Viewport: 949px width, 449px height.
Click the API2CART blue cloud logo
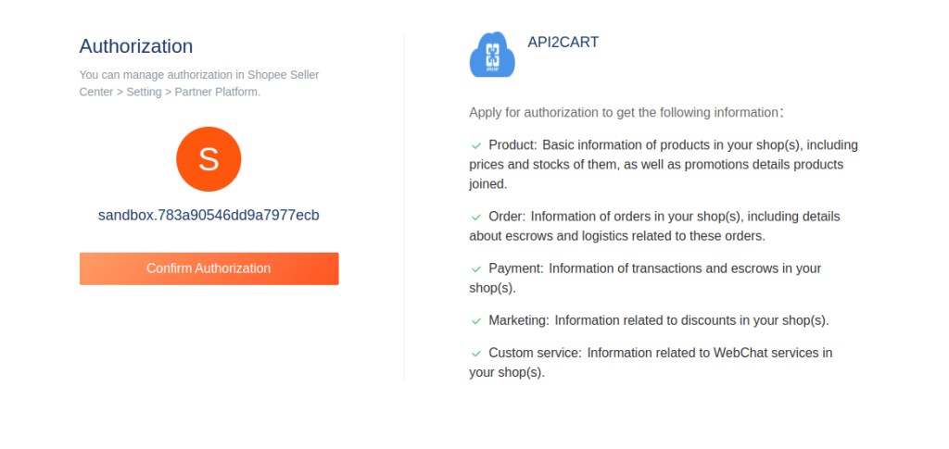[x=492, y=55]
